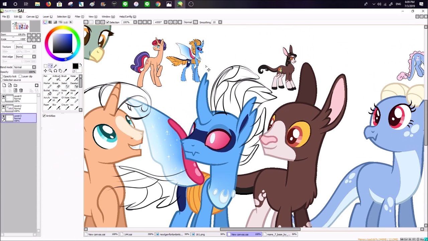Choose the Crayon brush
Image resolution: width=428 pixels, height=241 pixels.
click(x=66, y=107)
